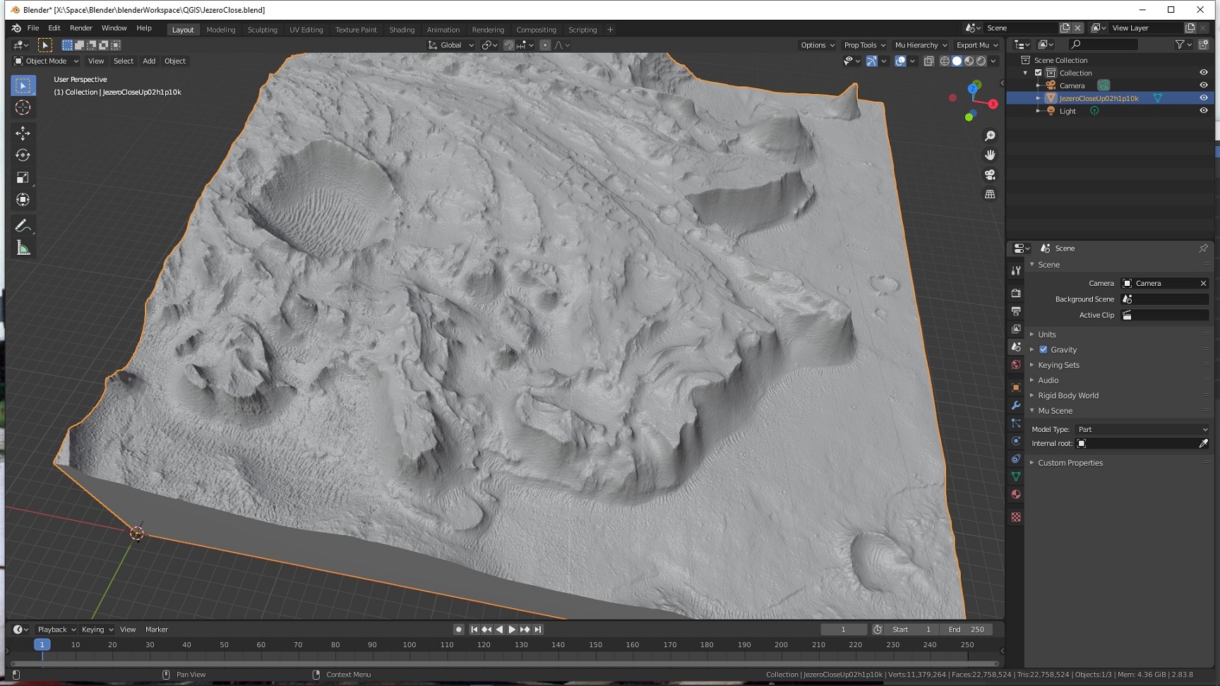Uncheck the Gravity checkbox
The width and height of the screenshot is (1220, 686).
pos(1043,349)
